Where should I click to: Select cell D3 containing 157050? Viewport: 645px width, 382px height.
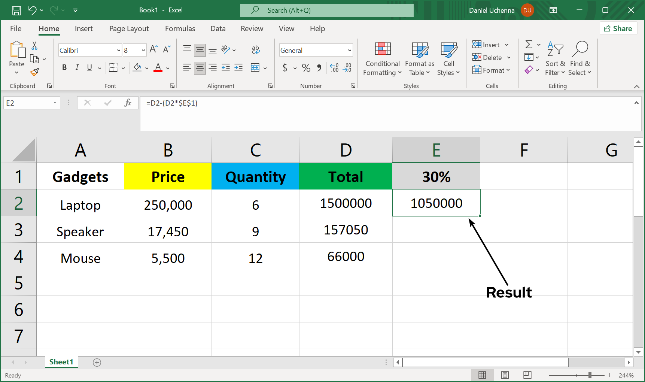click(x=346, y=230)
